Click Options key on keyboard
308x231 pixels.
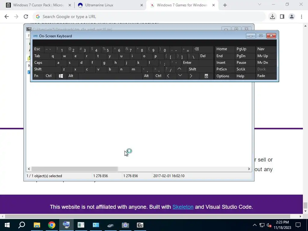tap(225, 76)
